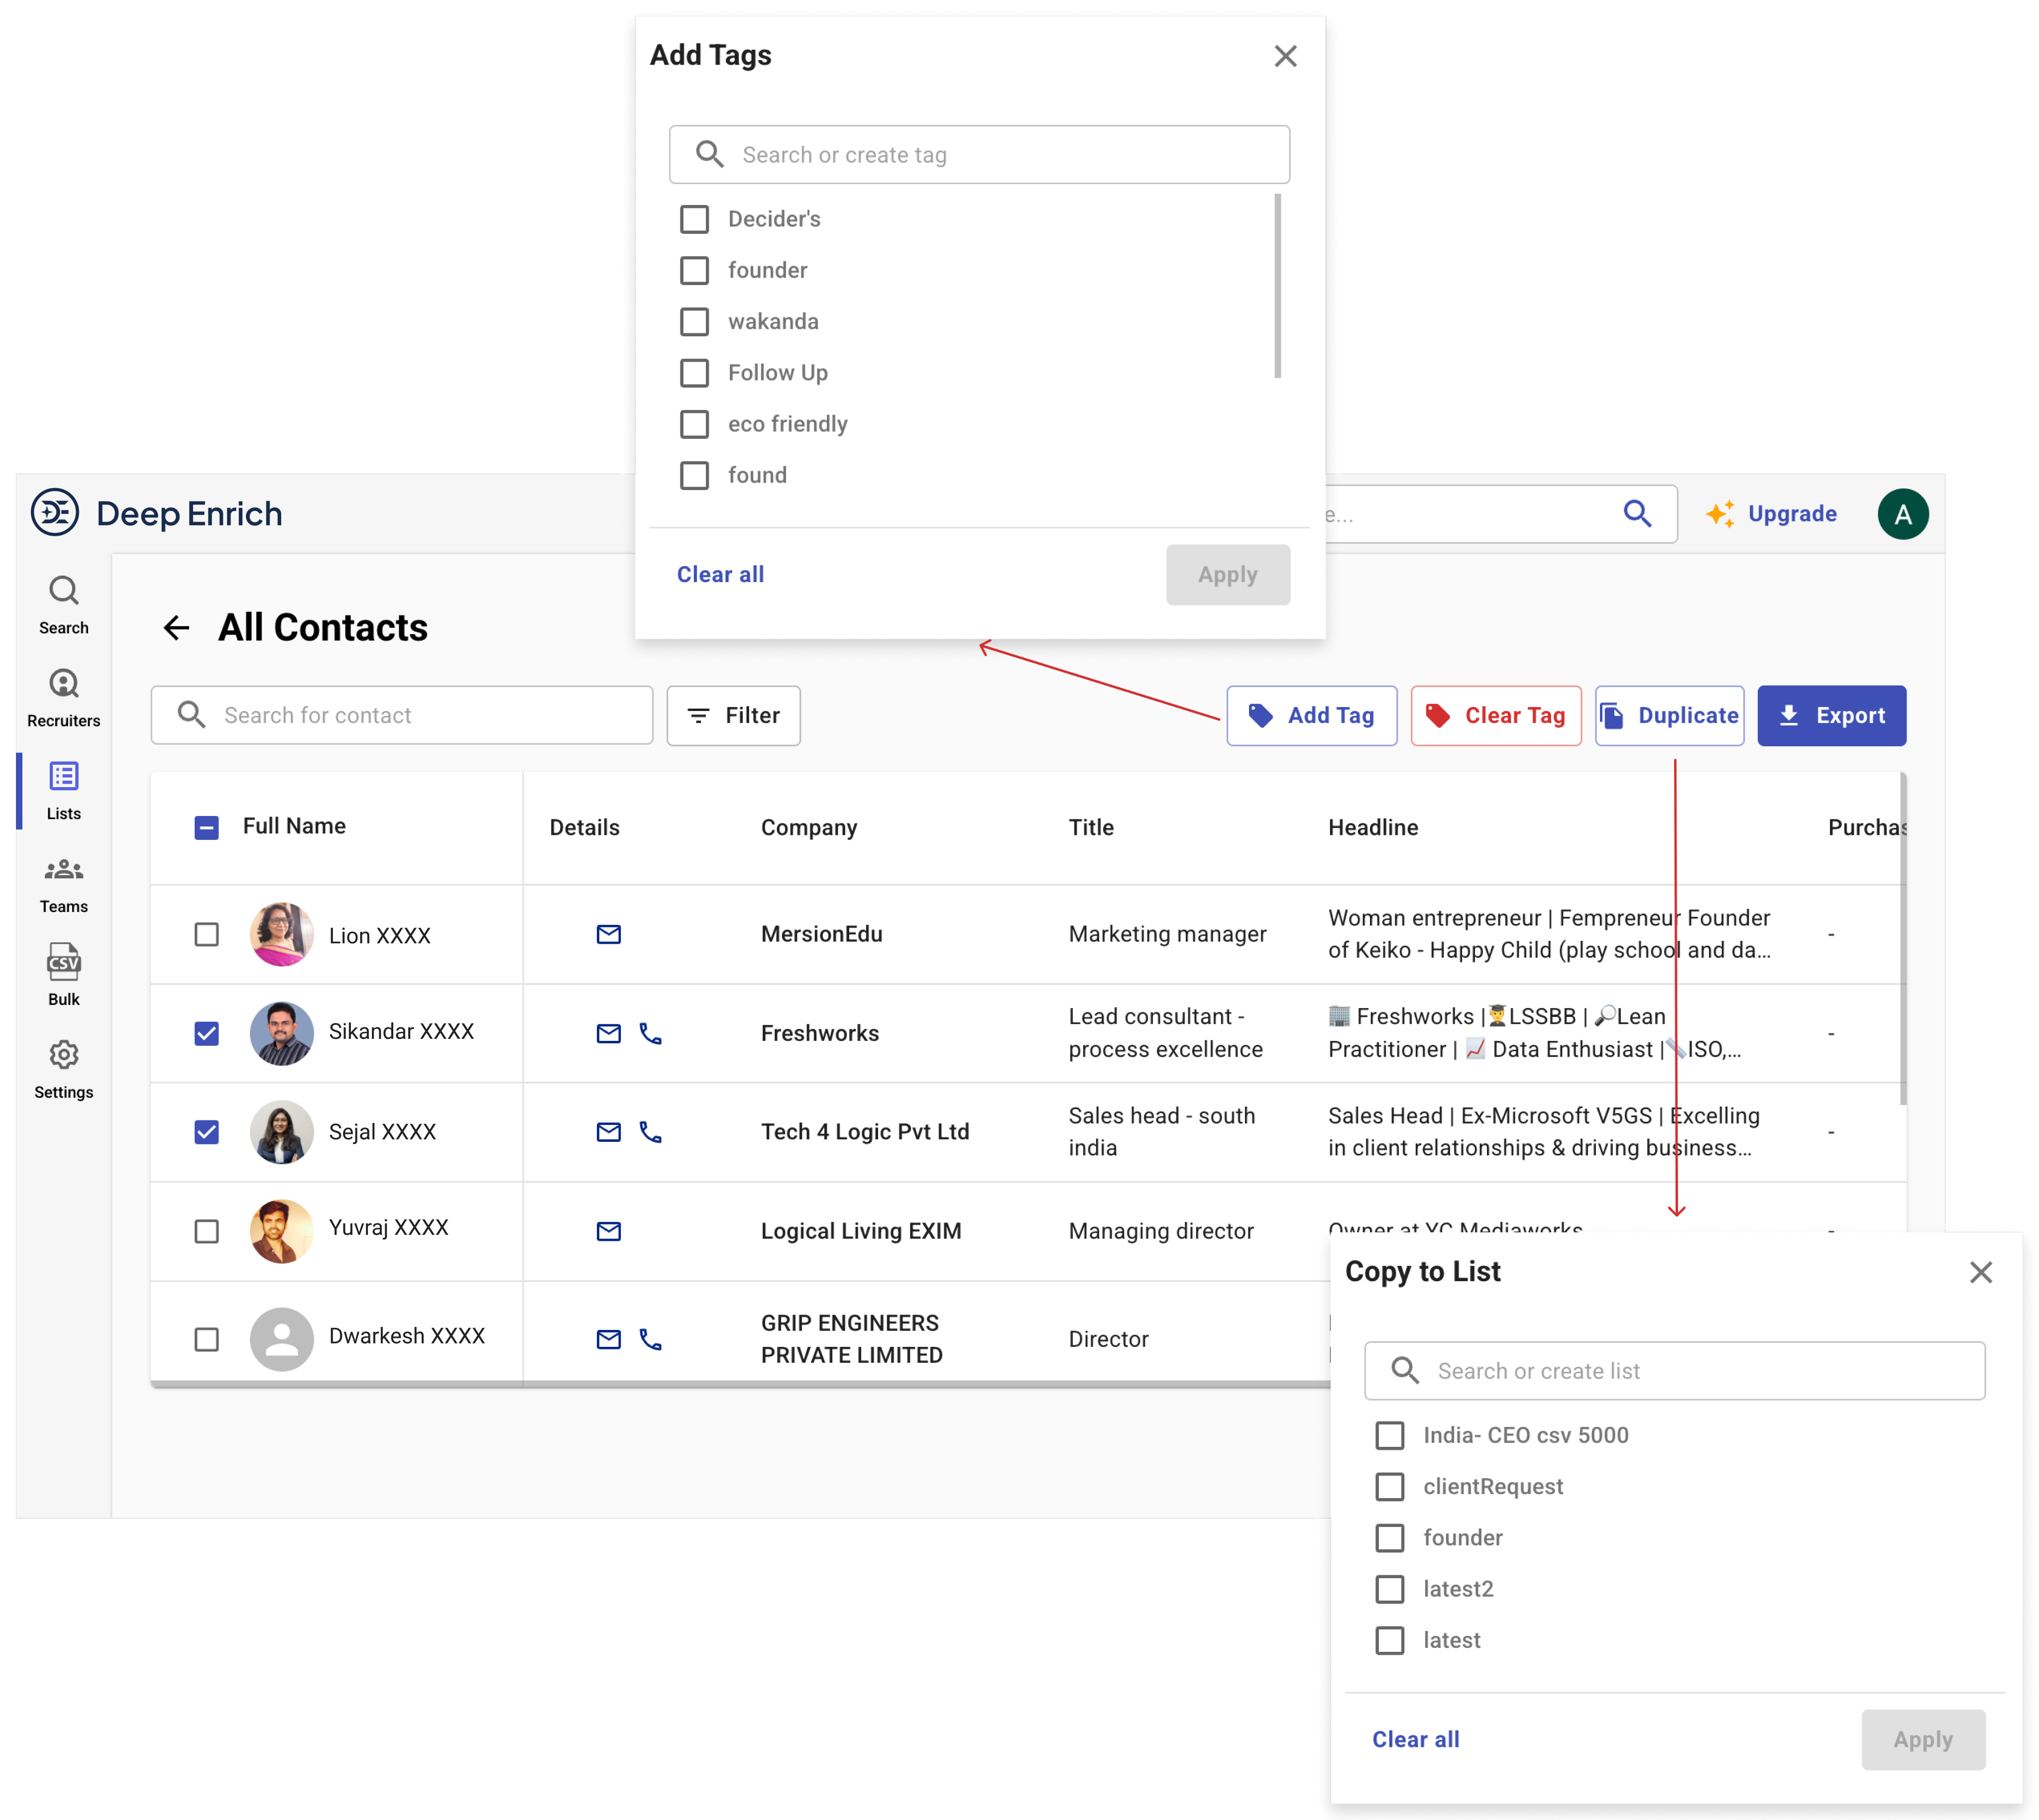Image resolution: width=2039 pixels, height=1820 pixels.
Task: Toggle the select-all Full Name checkbox
Action: pyautogui.click(x=206, y=828)
